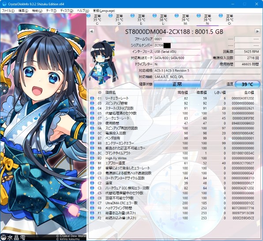The height and width of the screenshot is (241, 263).
Task: Select the D: drive status icon
Action: pyautogui.click(x=110, y=16)
